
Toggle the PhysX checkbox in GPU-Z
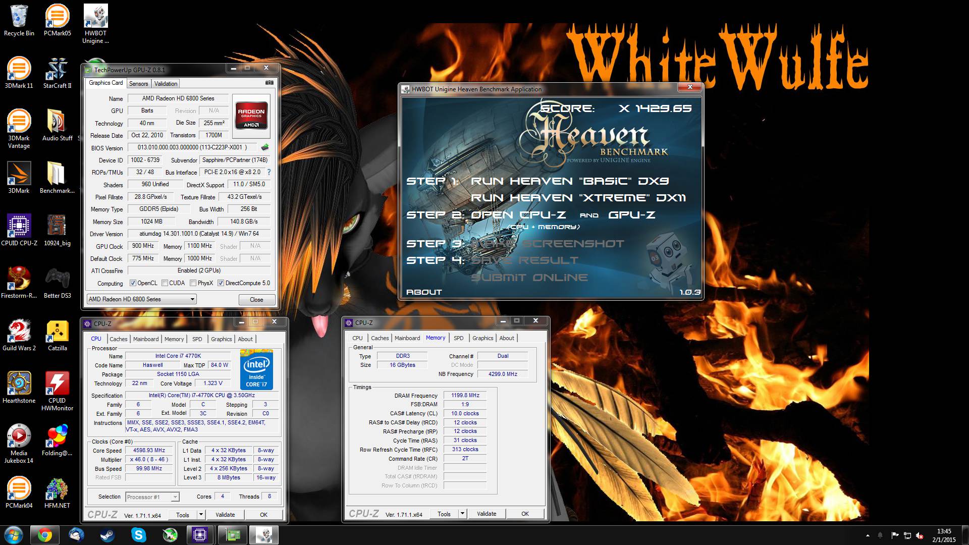tap(193, 283)
